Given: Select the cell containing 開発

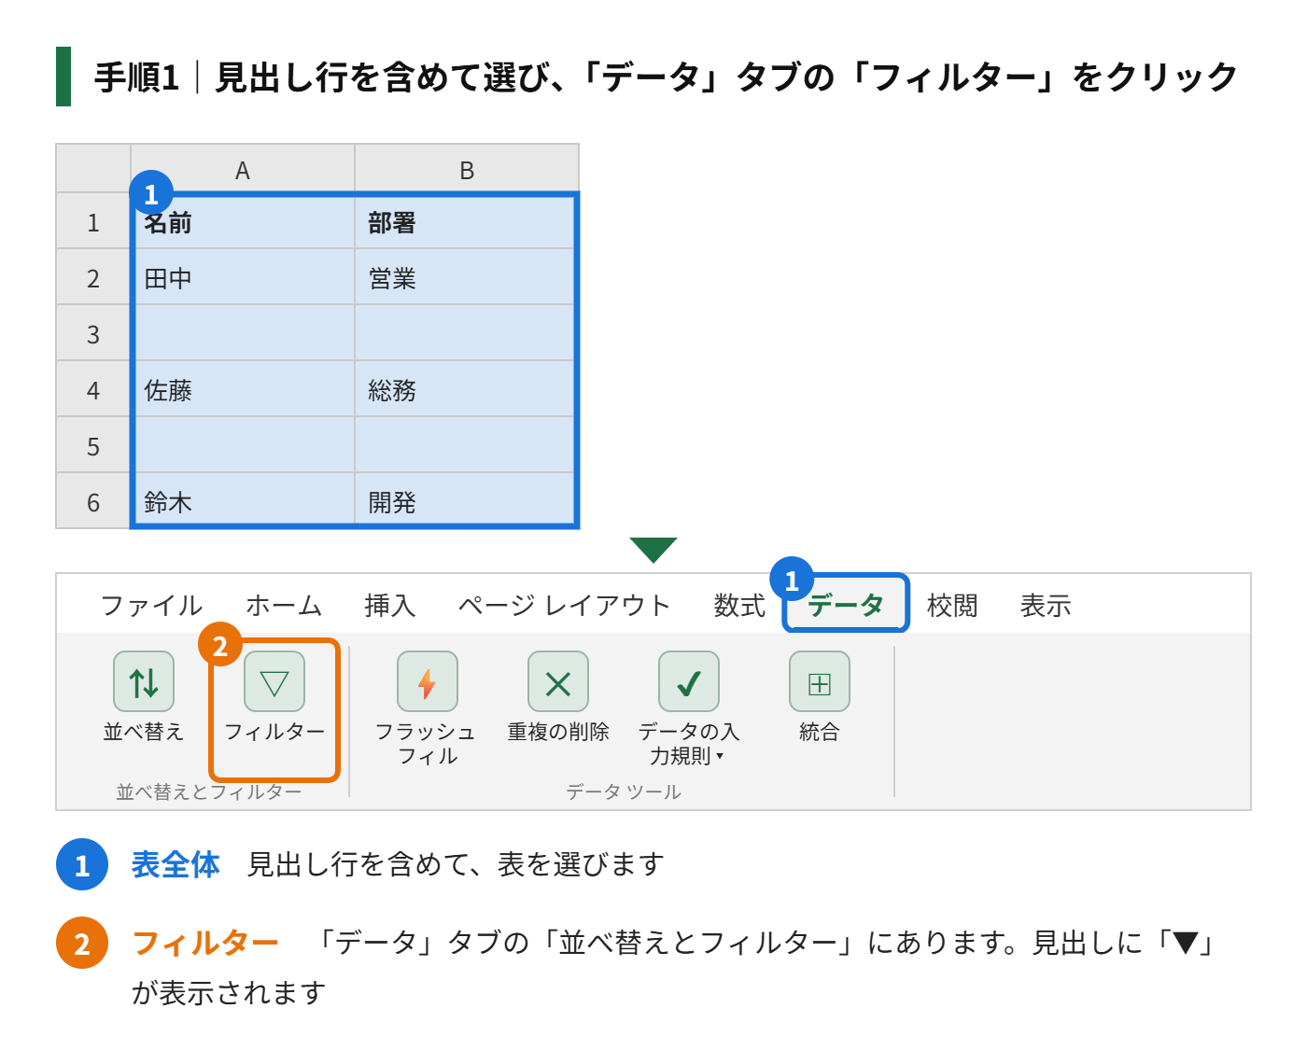Looking at the screenshot, I should (x=467, y=501).
